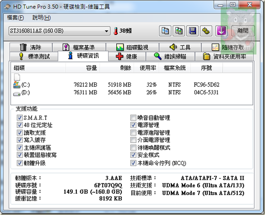Select the C: drive Windows icon
Viewport: 265px width, 215px height.
pos(16,85)
